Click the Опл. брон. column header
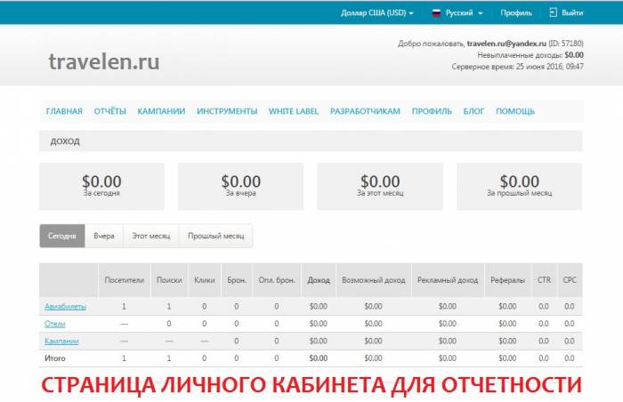 click(277, 280)
